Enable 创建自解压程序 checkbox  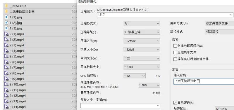(x=175, y=46)
